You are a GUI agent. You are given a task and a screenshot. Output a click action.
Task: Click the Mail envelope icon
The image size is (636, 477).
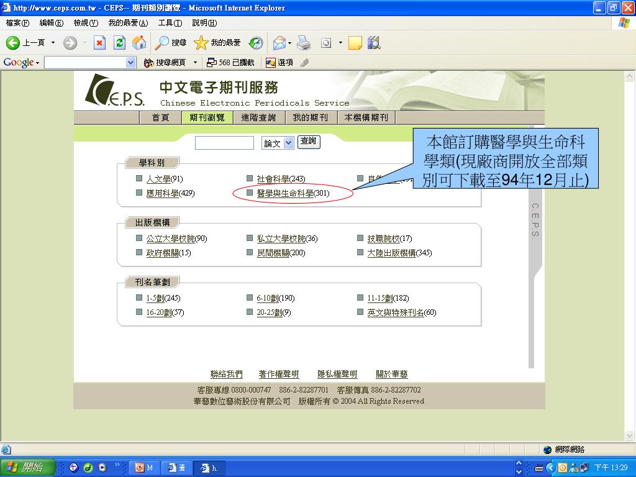(279, 43)
